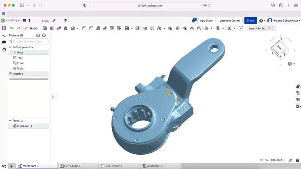
Task: Toggle the feature list panel icon
Action: click(x=4, y=28)
